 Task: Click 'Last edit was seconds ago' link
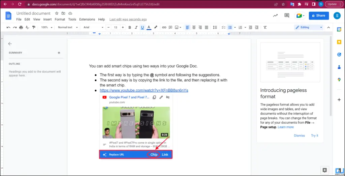pyautogui.click(x=128, y=19)
